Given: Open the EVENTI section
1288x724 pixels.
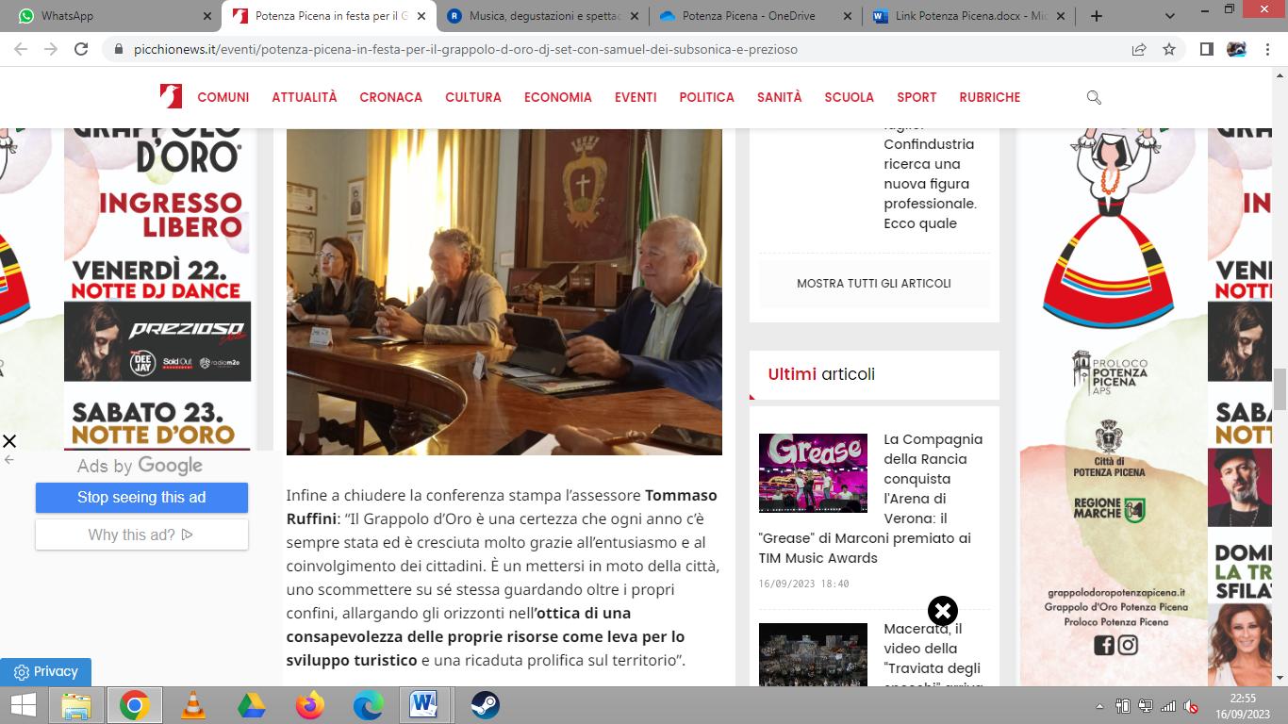Looking at the screenshot, I should tap(636, 97).
